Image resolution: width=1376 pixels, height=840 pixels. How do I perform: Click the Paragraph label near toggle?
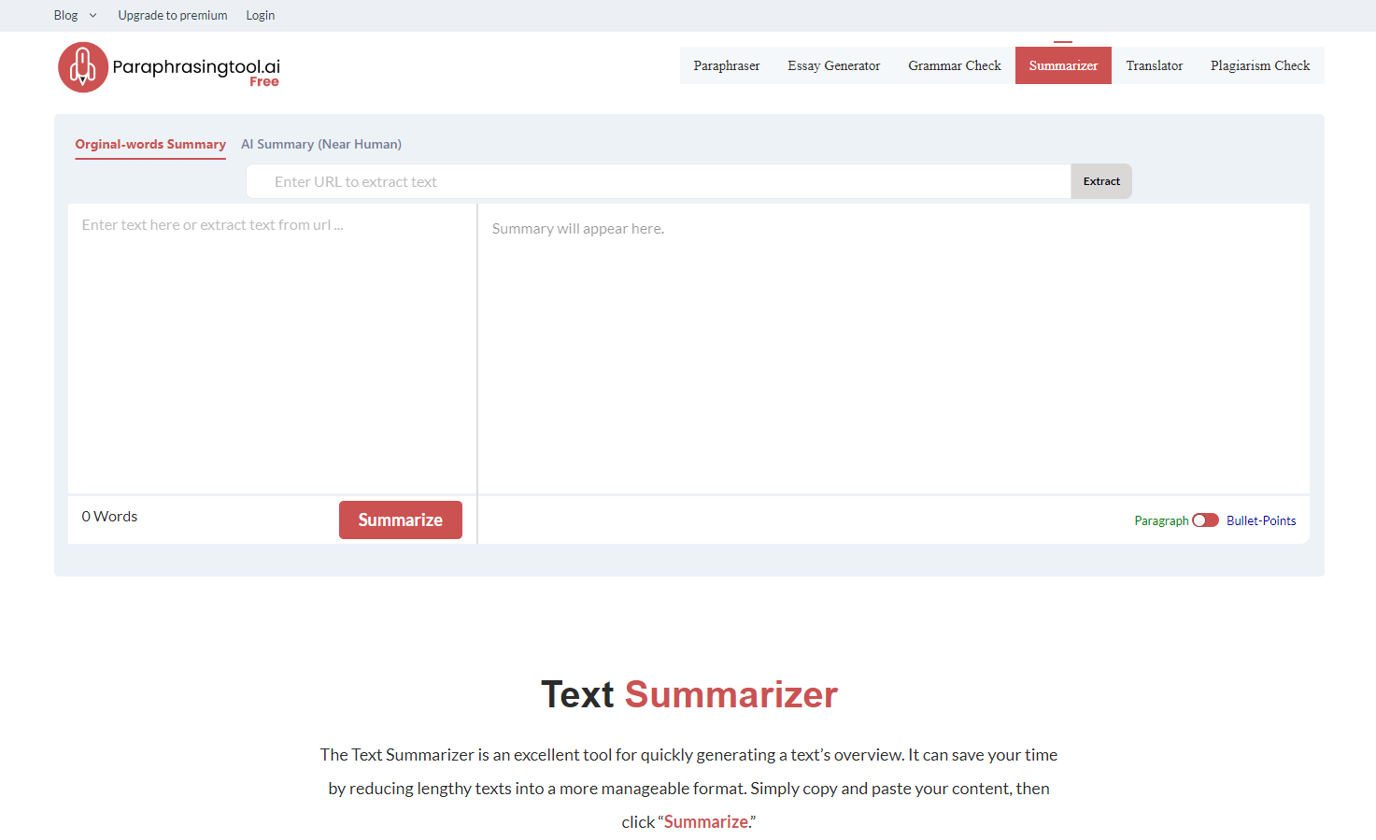1161,521
